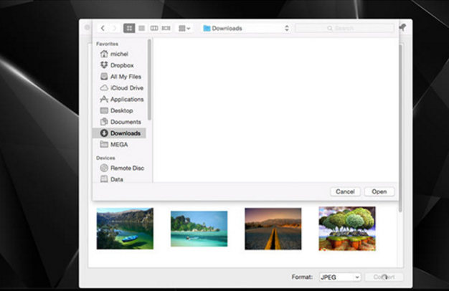Click the Dropbox logo icon
Screen dimensions: 449x291
point(104,65)
